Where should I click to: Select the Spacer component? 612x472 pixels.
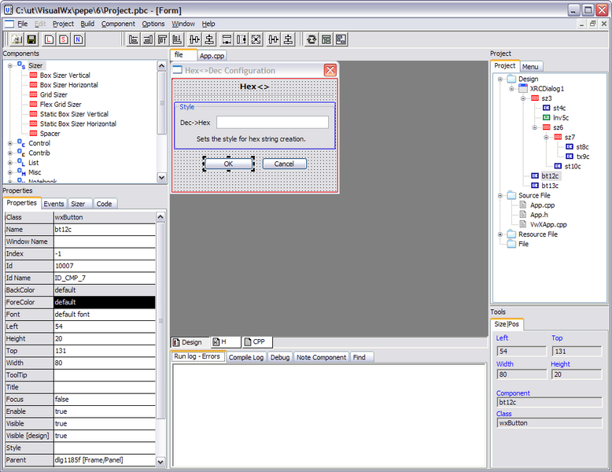coord(50,134)
